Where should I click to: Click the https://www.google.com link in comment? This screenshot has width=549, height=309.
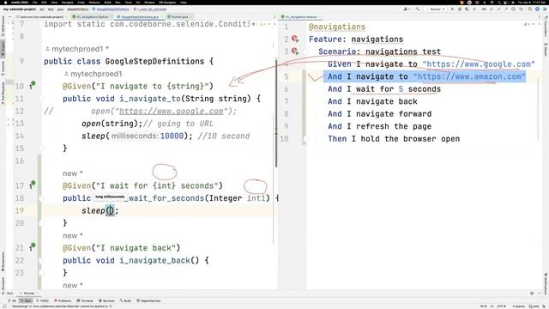click(172, 111)
